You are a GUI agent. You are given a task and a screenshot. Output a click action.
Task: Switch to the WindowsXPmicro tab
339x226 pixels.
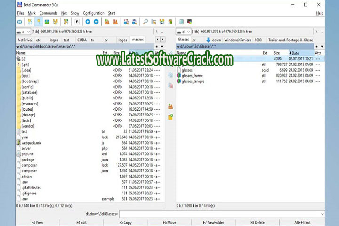coord(237,40)
